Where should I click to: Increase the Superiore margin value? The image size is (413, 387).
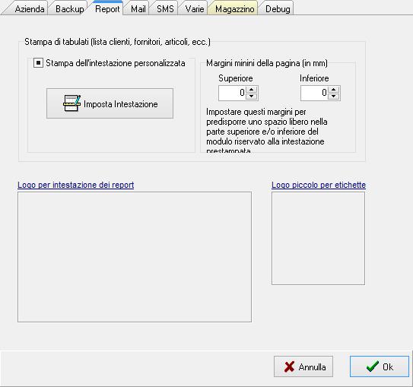pyautogui.click(x=252, y=90)
